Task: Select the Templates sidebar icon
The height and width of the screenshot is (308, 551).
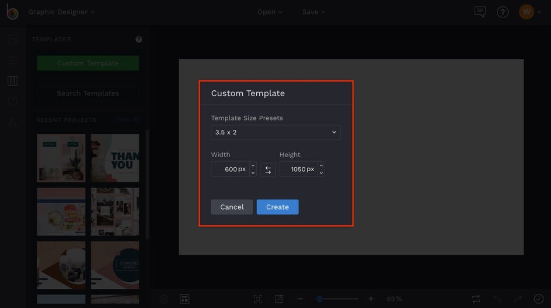Action: [x=12, y=81]
